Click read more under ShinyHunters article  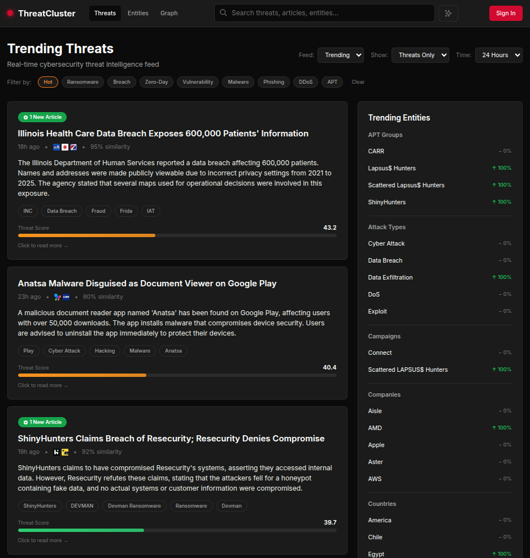coord(42,540)
